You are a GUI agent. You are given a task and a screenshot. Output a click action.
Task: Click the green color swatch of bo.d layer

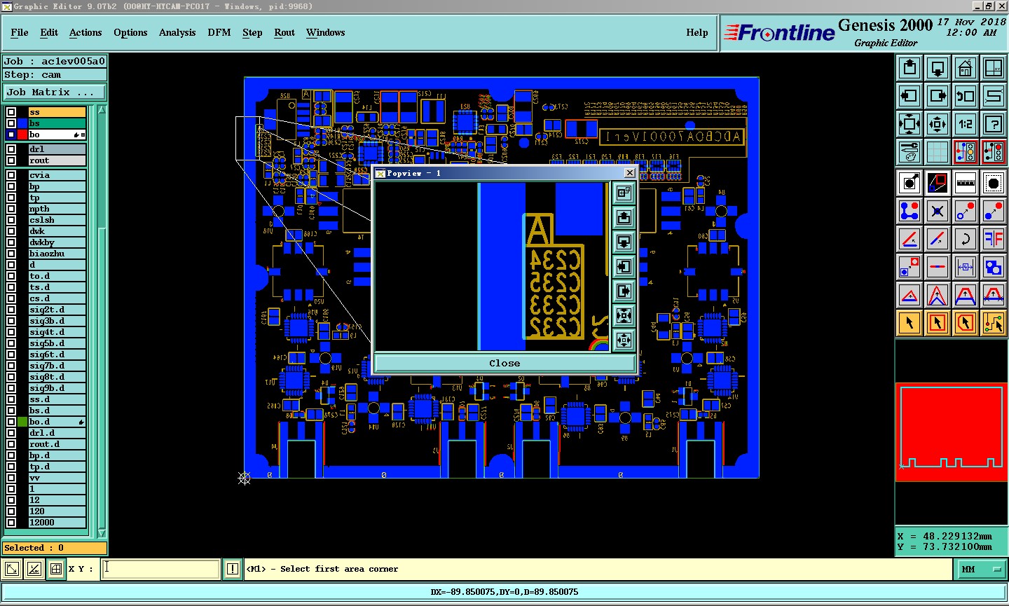click(x=22, y=422)
